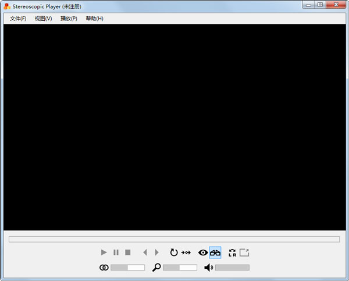Click the Stop button

[128, 253]
